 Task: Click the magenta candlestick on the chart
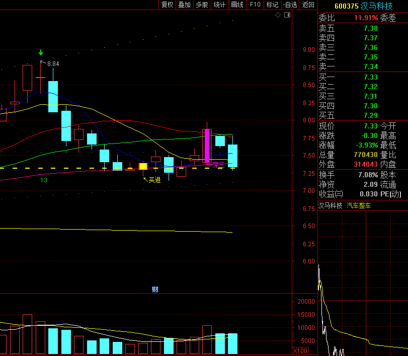click(207, 146)
